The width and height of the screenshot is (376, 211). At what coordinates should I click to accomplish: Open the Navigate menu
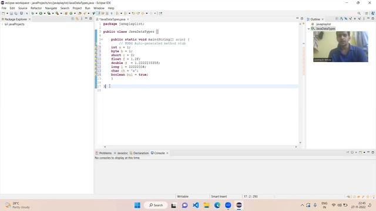pos(51,8)
